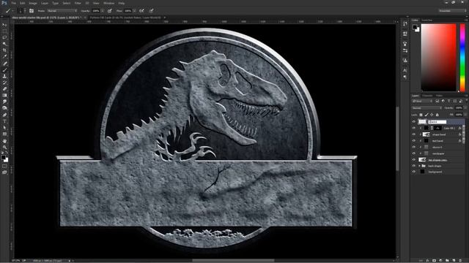The width and height of the screenshot is (469, 263).
Task: Select the Zoom tool
Action: click(4, 148)
